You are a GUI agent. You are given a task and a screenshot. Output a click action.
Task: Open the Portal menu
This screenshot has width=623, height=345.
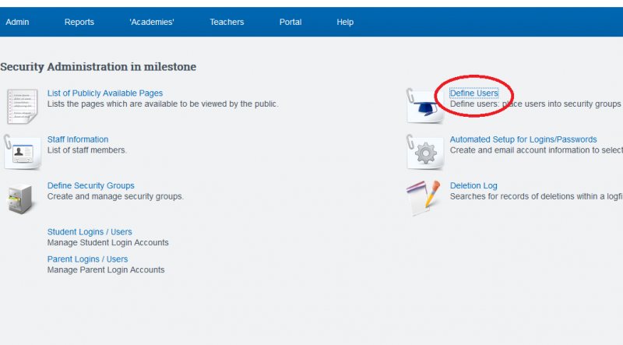click(x=290, y=23)
